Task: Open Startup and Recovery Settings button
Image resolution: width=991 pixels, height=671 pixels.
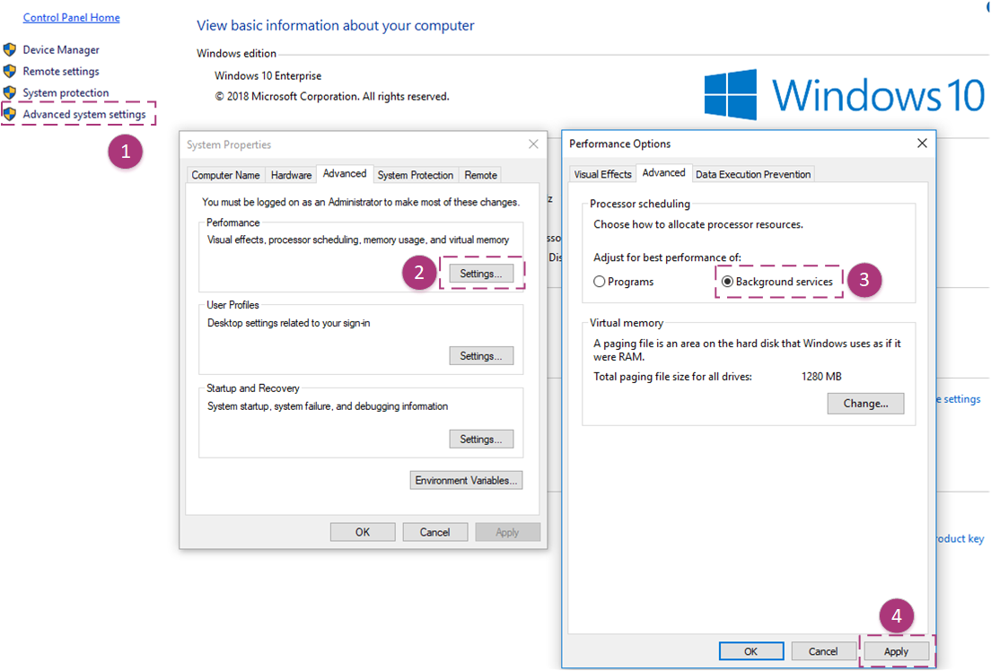Action: (x=481, y=440)
